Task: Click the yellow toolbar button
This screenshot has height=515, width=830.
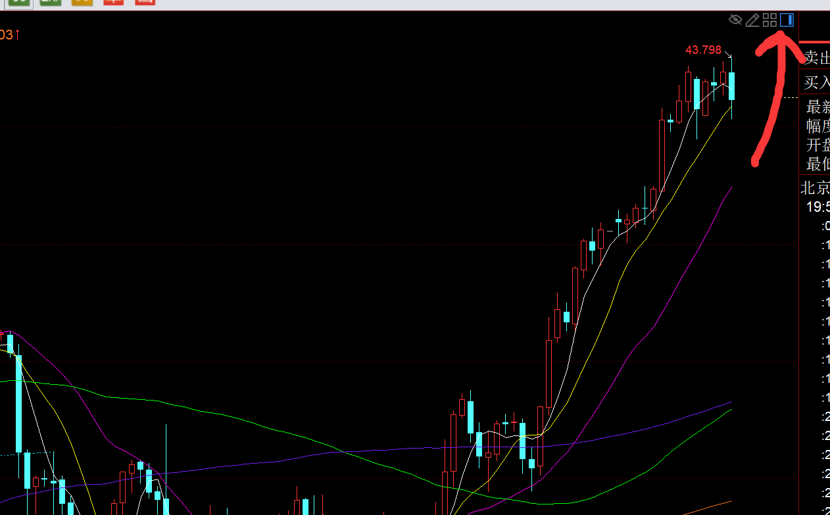Action: pos(82,3)
